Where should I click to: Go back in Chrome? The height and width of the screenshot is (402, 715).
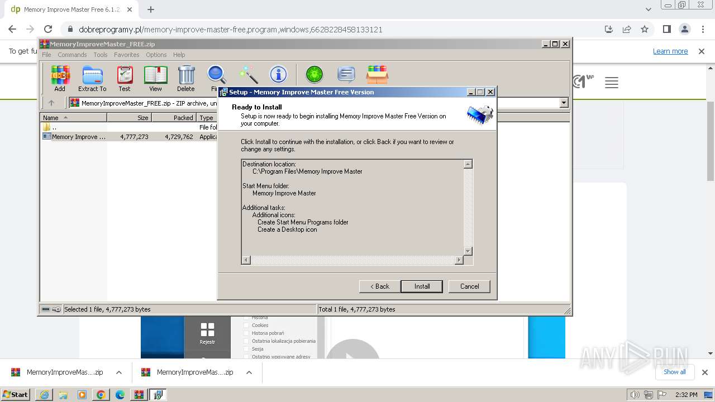tap(12, 30)
